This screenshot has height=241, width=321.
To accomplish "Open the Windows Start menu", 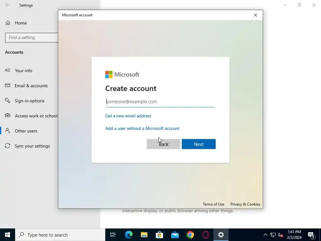I will pos(8,235).
